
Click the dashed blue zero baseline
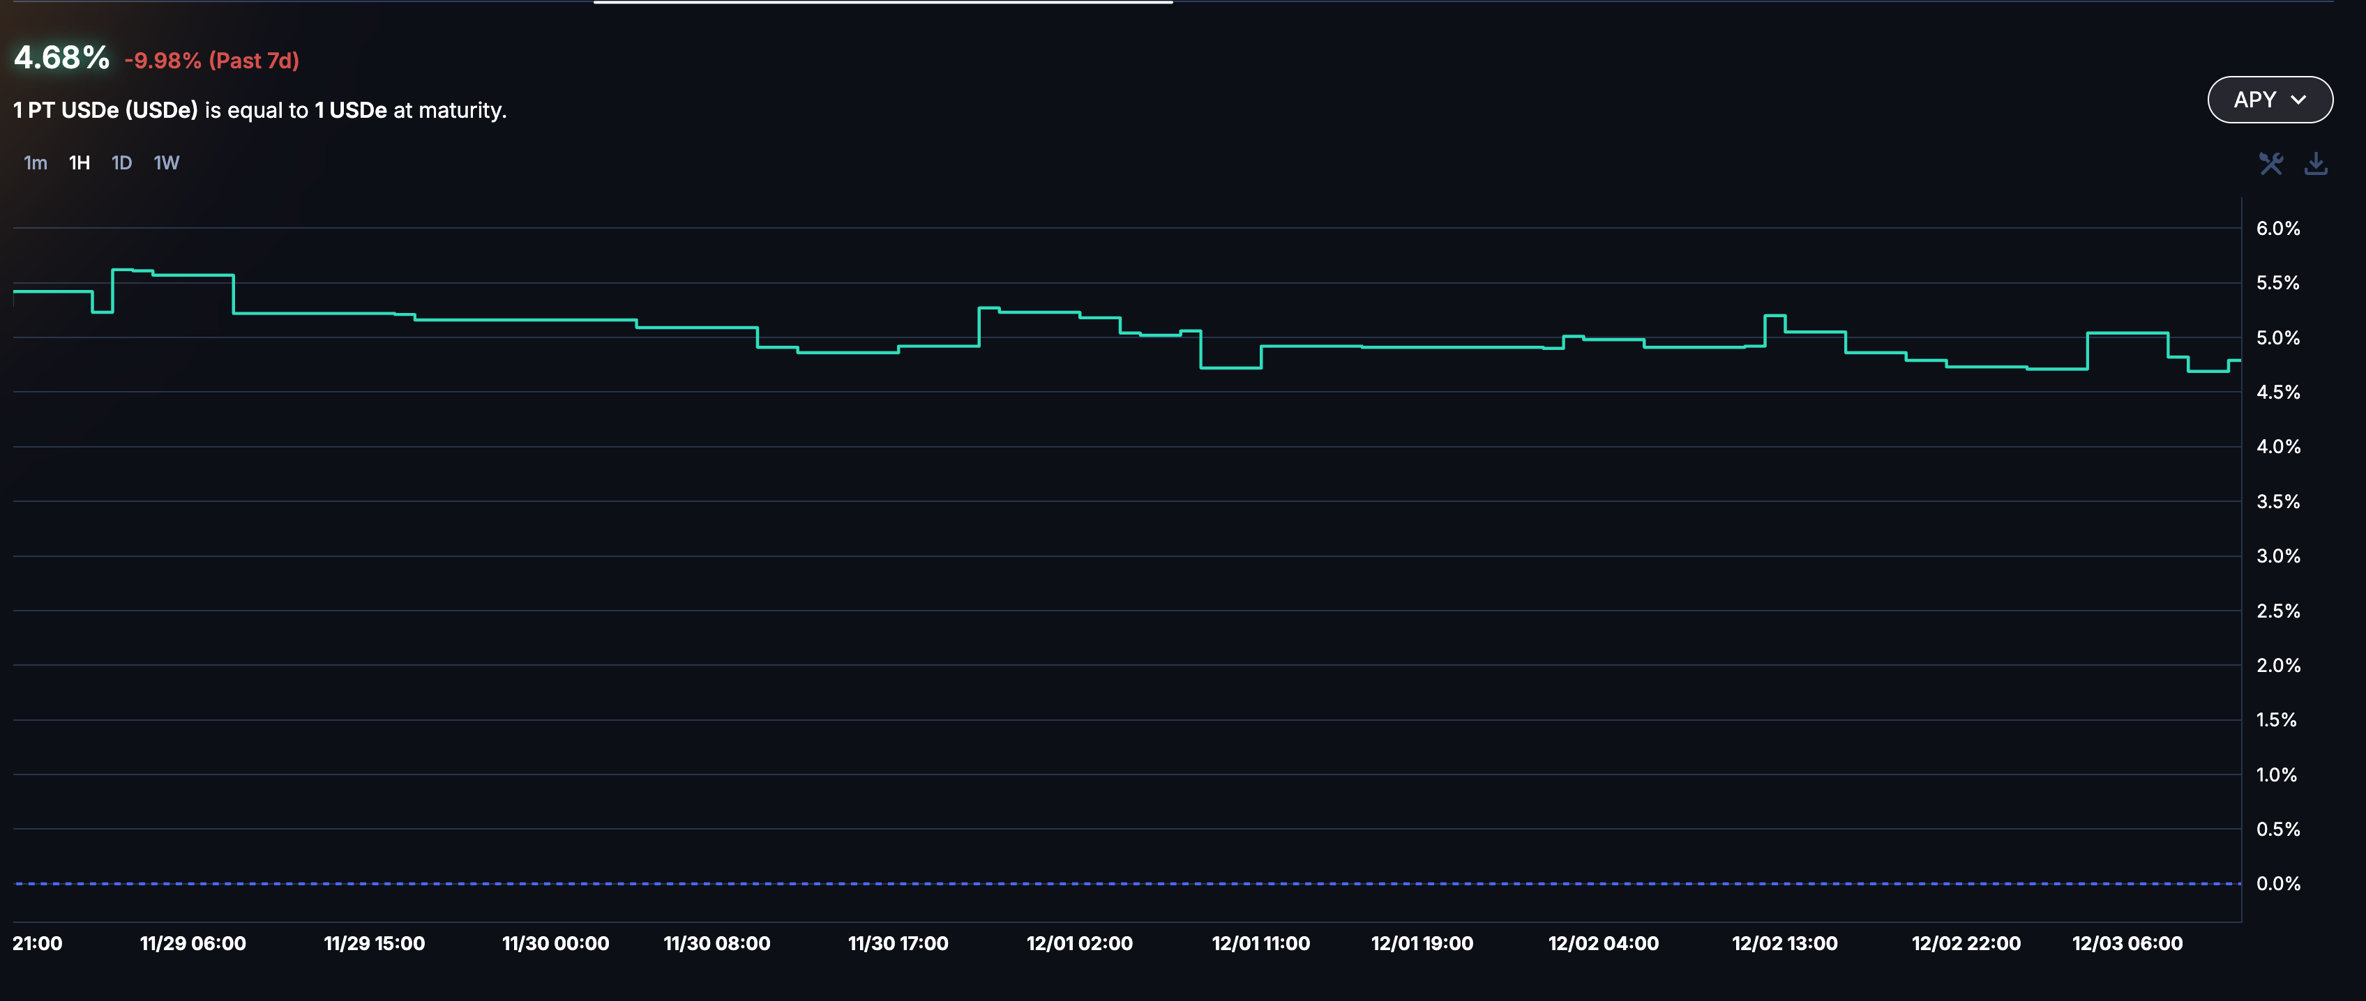(1102, 884)
